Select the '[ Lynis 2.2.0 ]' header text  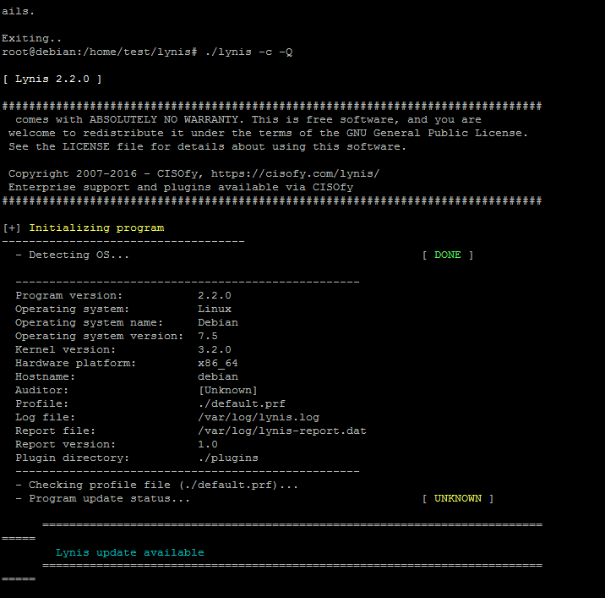[x=52, y=79]
